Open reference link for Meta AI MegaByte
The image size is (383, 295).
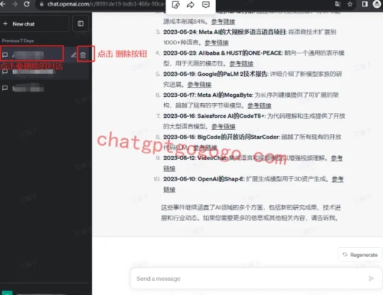[259, 106]
